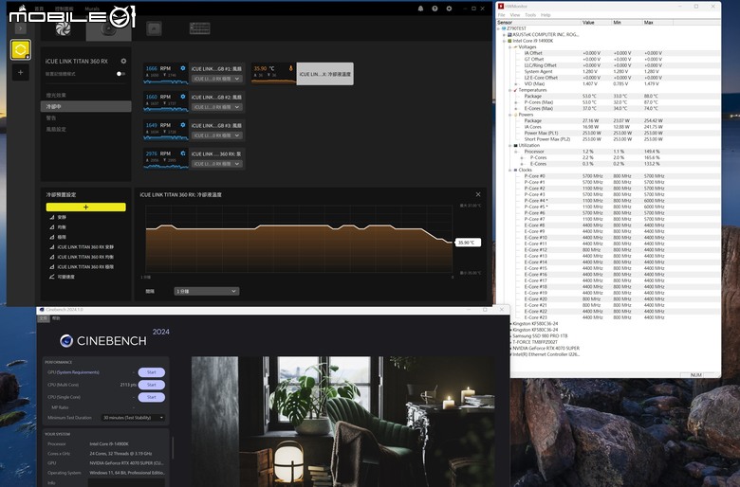Open the gear on the 2976 RPM pump tile
Viewport: 740px width, 487px height.
pos(183,153)
